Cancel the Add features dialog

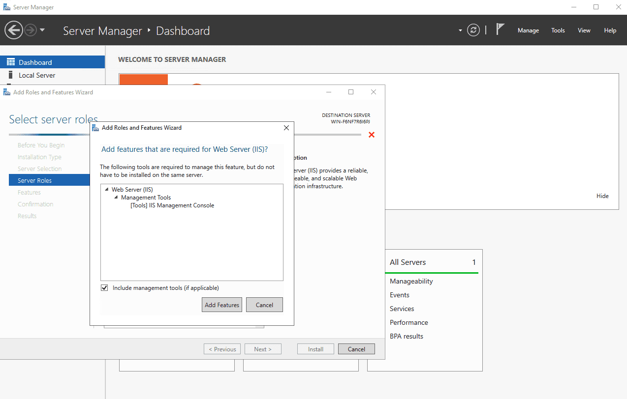tap(264, 305)
